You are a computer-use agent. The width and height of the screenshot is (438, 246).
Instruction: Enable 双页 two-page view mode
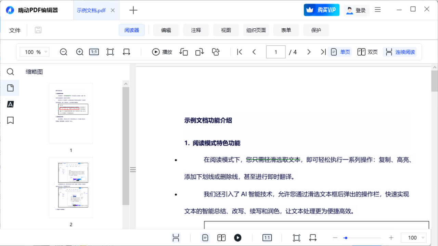click(367, 52)
